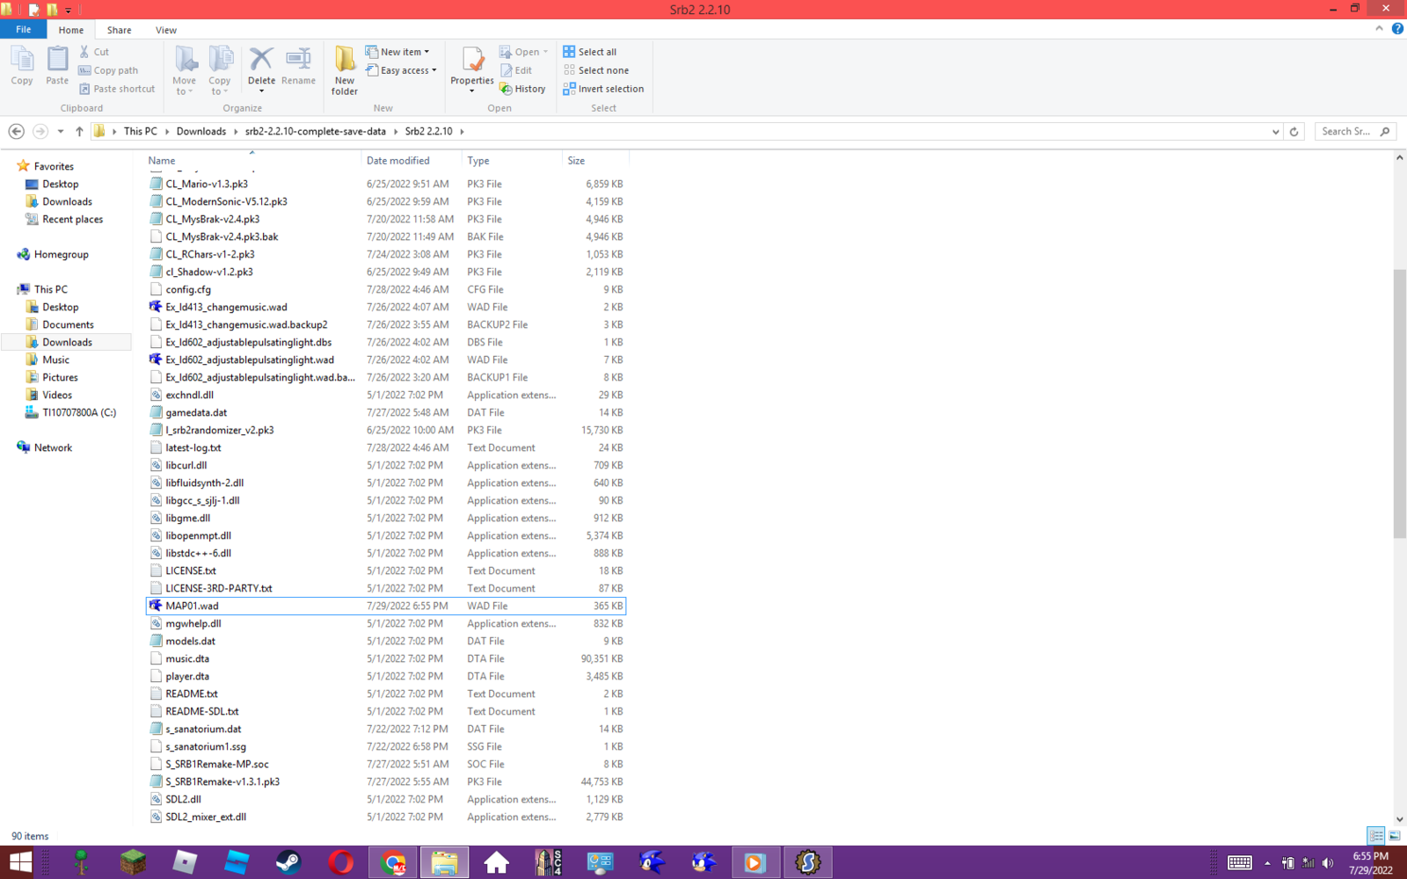The image size is (1407, 879).
Task: Click the Paste icon in ribbon
Action: [x=57, y=66]
